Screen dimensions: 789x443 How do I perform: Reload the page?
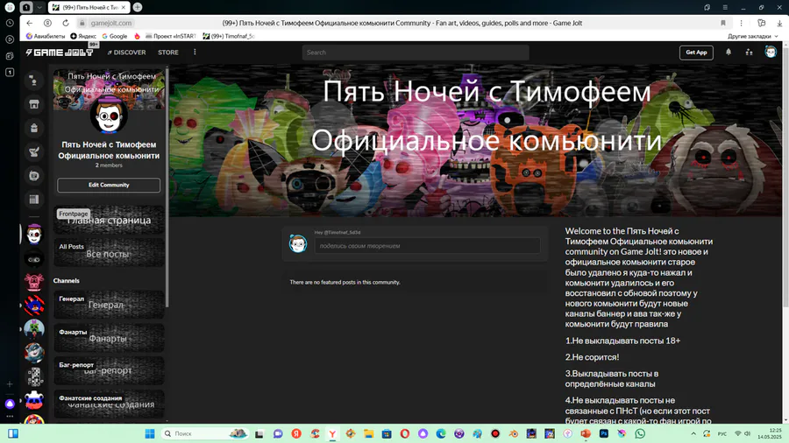[x=66, y=23]
